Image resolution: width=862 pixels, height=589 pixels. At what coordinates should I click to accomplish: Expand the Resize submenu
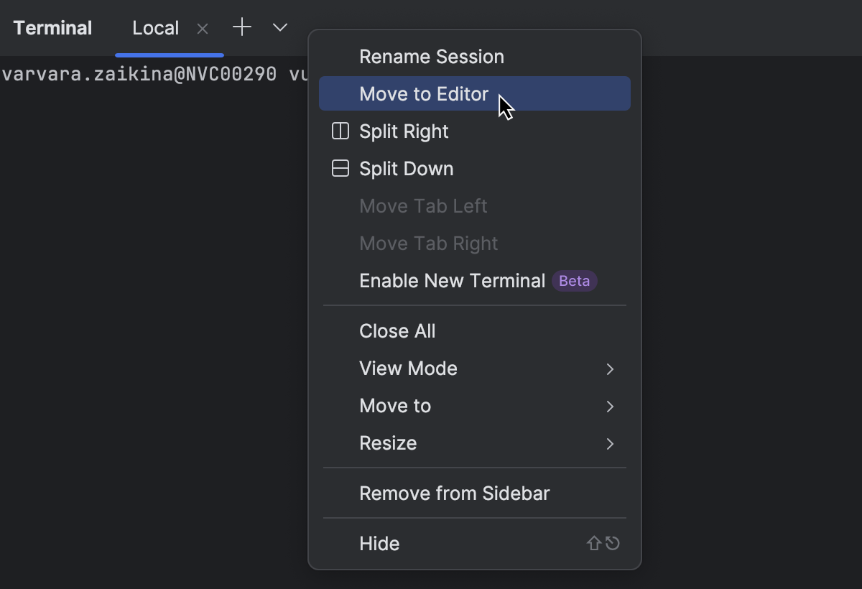(x=389, y=443)
